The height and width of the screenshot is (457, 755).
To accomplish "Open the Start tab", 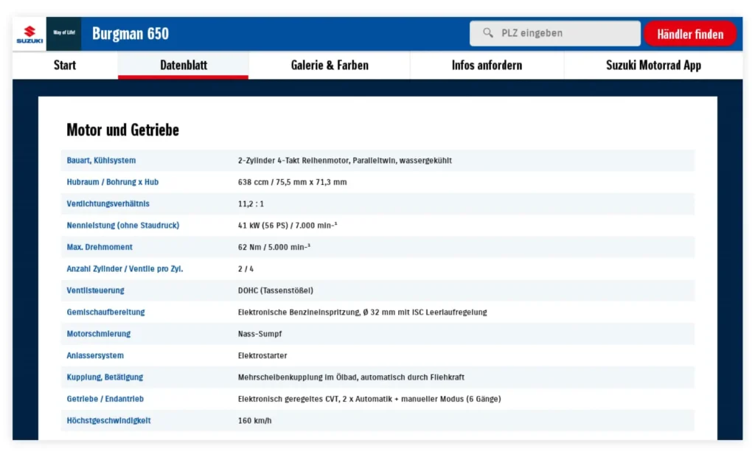I will 65,65.
